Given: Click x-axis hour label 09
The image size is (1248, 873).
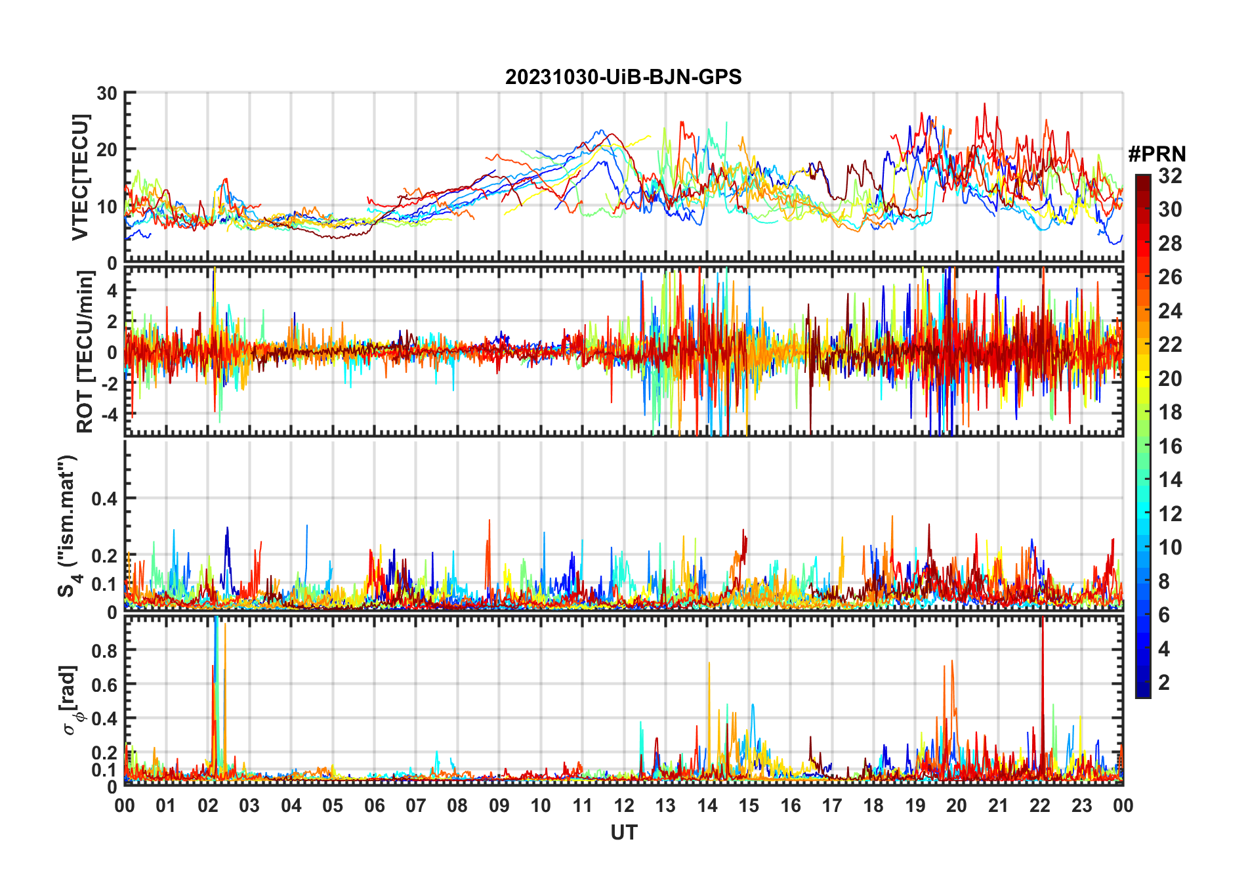Looking at the screenshot, I should 499,805.
